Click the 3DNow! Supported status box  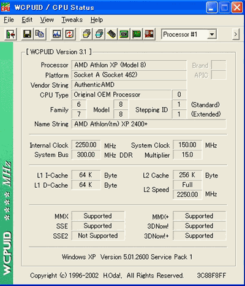200,226
